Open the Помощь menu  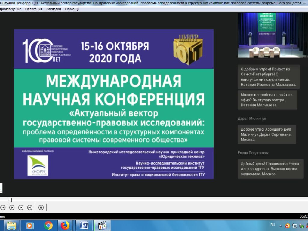coord(72,9)
